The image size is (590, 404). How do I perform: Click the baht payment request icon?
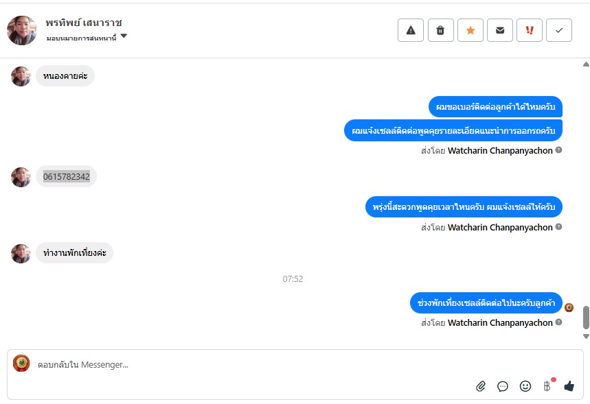pos(547,386)
